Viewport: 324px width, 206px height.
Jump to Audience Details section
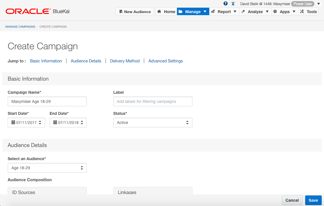pyautogui.click(x=86, y=61)
